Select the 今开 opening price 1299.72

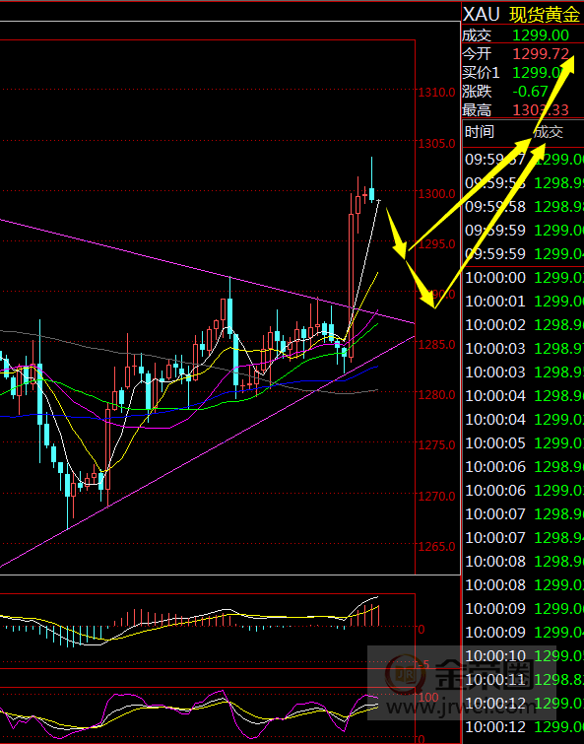541,53
